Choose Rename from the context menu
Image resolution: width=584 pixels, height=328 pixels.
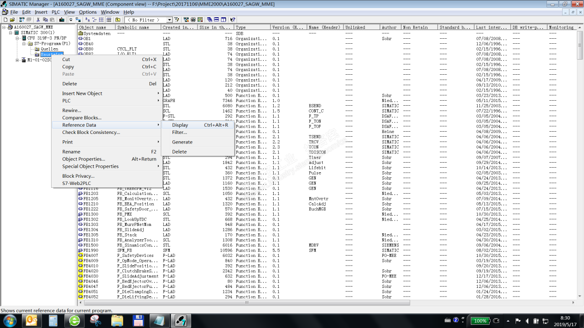(107, 152)
